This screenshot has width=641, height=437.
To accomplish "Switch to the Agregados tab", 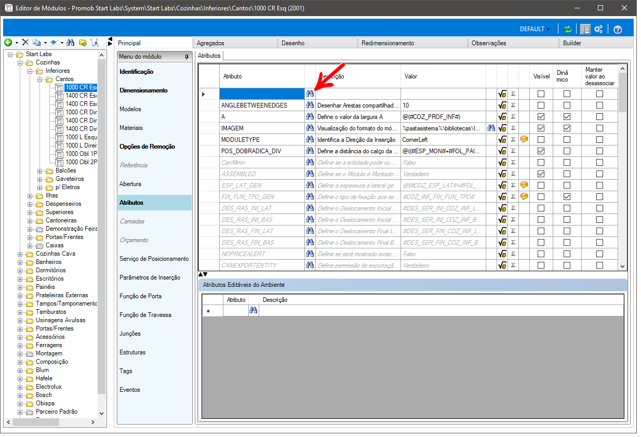I will tap(235, 43).
